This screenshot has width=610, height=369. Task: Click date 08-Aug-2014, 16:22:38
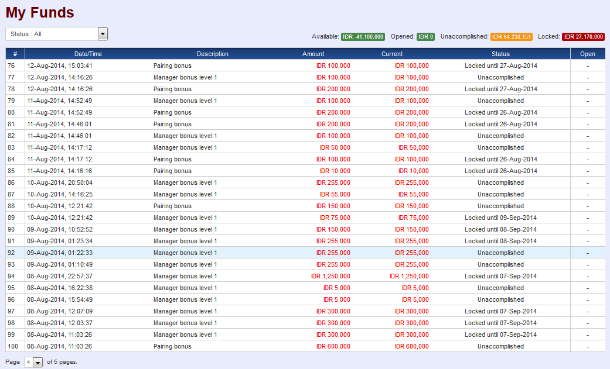[x=60, y=288]
